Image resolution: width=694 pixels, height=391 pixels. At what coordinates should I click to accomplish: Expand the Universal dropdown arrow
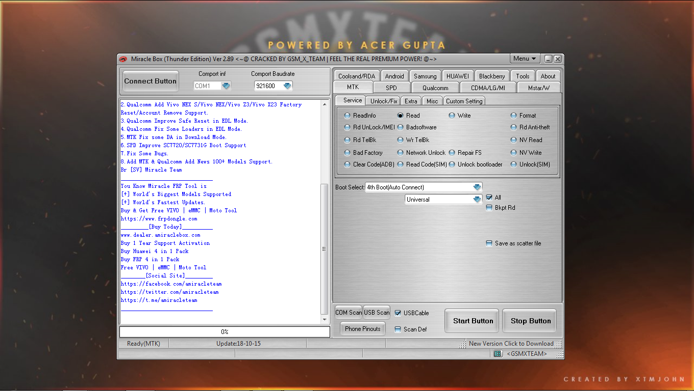[x=477, y=200]
